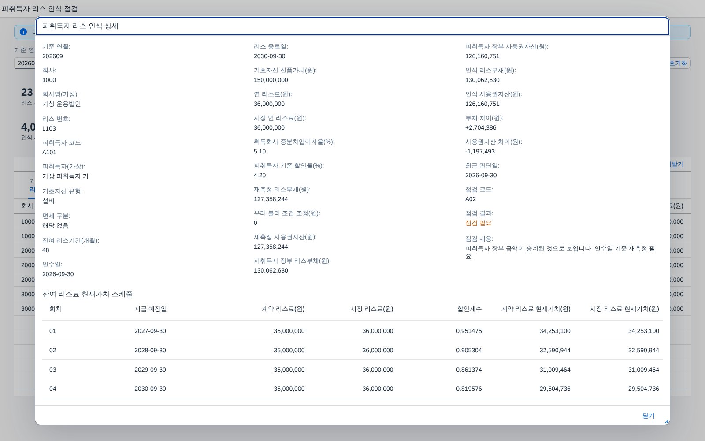The image size is (705, 441).
Task: Click the 계약 리스료 현재가치(원) column header
Action: (x=536, y=309)
